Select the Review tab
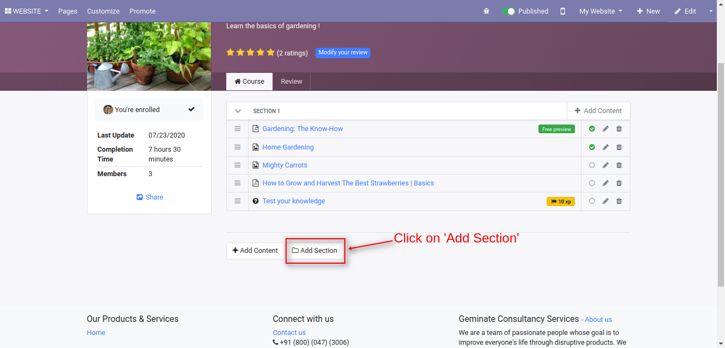 point(292,82)
